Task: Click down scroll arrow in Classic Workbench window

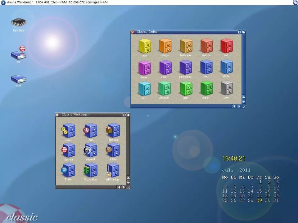Action: click(x=128, y=182)
